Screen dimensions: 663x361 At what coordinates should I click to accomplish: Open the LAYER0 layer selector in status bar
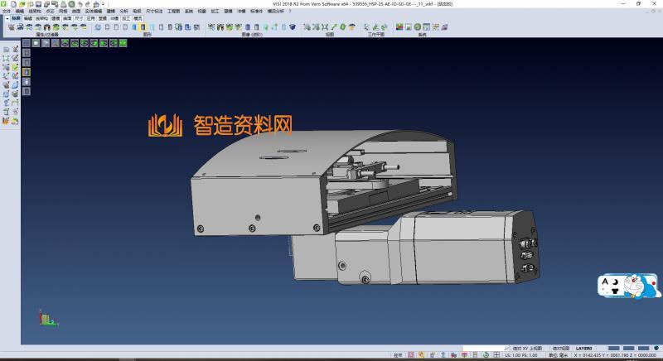coord(585,348)
